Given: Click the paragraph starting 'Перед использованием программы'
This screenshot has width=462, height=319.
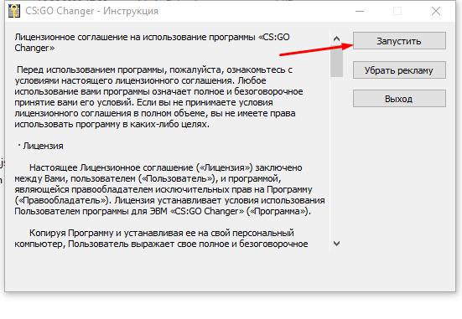Looking at the screenshot, I should pyautogui.click(x=158, y=97).
